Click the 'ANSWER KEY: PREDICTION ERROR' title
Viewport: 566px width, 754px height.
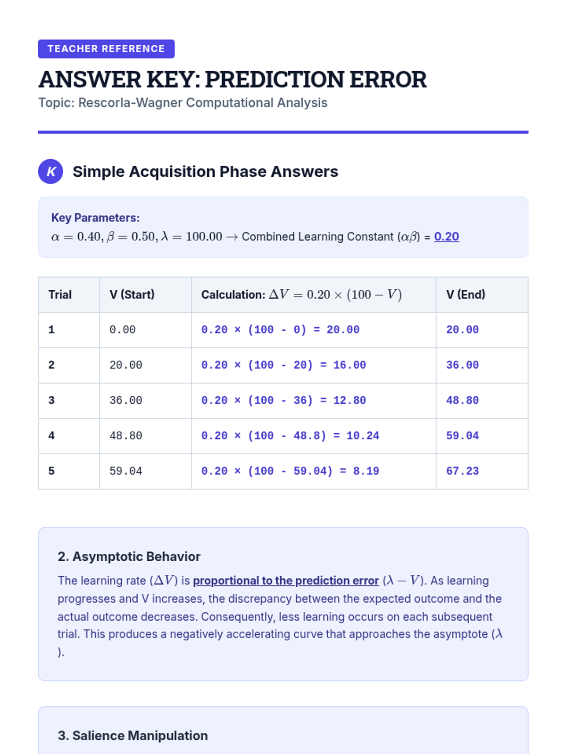pyautogui.click(x=233, y=79)
